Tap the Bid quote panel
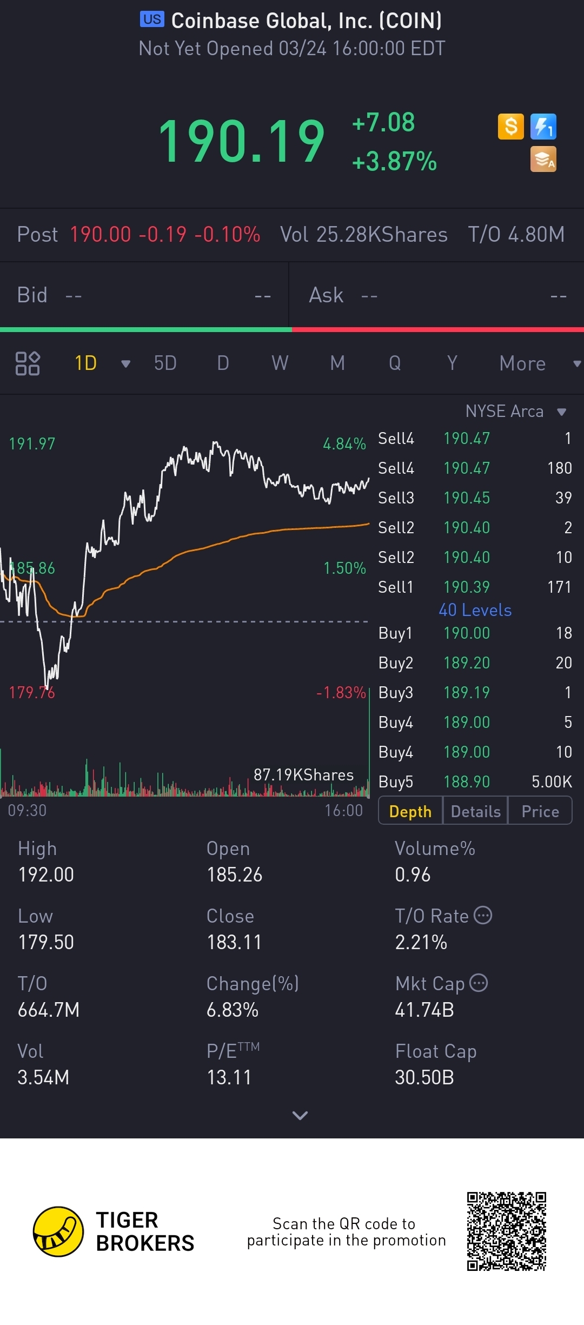 click(x=144, y=295)
